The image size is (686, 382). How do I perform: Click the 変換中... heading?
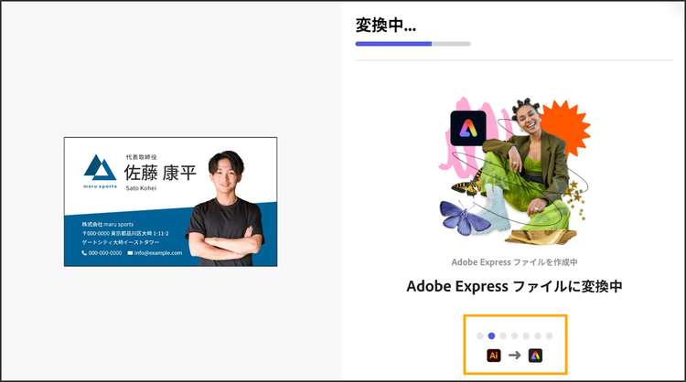pos(385,26)
